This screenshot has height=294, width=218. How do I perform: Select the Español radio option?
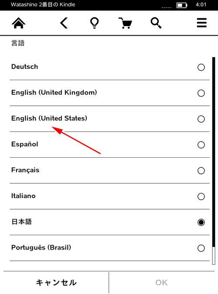click(201, 145)
